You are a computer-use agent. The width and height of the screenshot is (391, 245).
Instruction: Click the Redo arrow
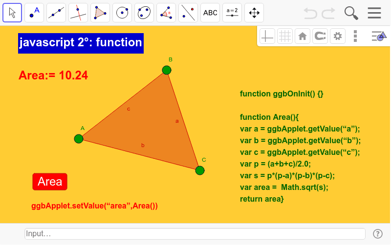pyautogui.click(x=328, y=13)
